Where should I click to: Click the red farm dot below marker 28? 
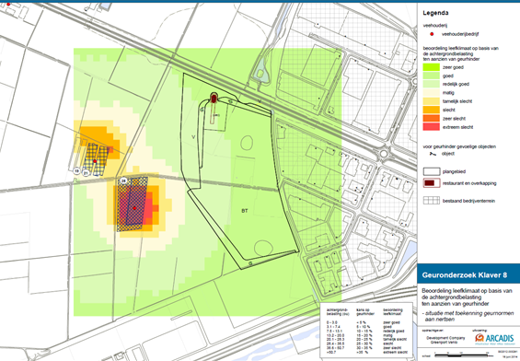pos(134,208)
